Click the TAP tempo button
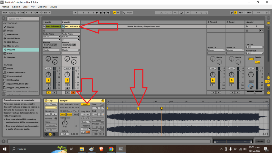The image size is (272, 153). pyautogui.click(x=5, y=13)
